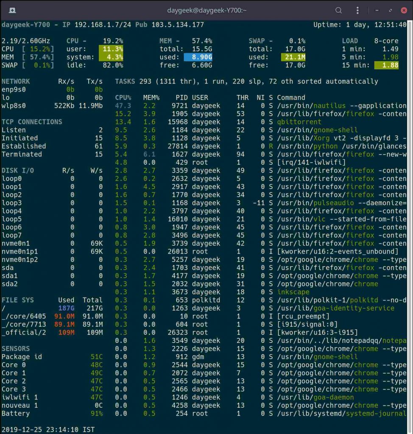Click the Battery sensor entry
This screenshot has width=413, height=434.
(16, 414)
